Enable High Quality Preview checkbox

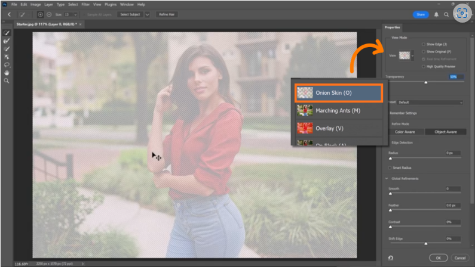pos(424,66)
